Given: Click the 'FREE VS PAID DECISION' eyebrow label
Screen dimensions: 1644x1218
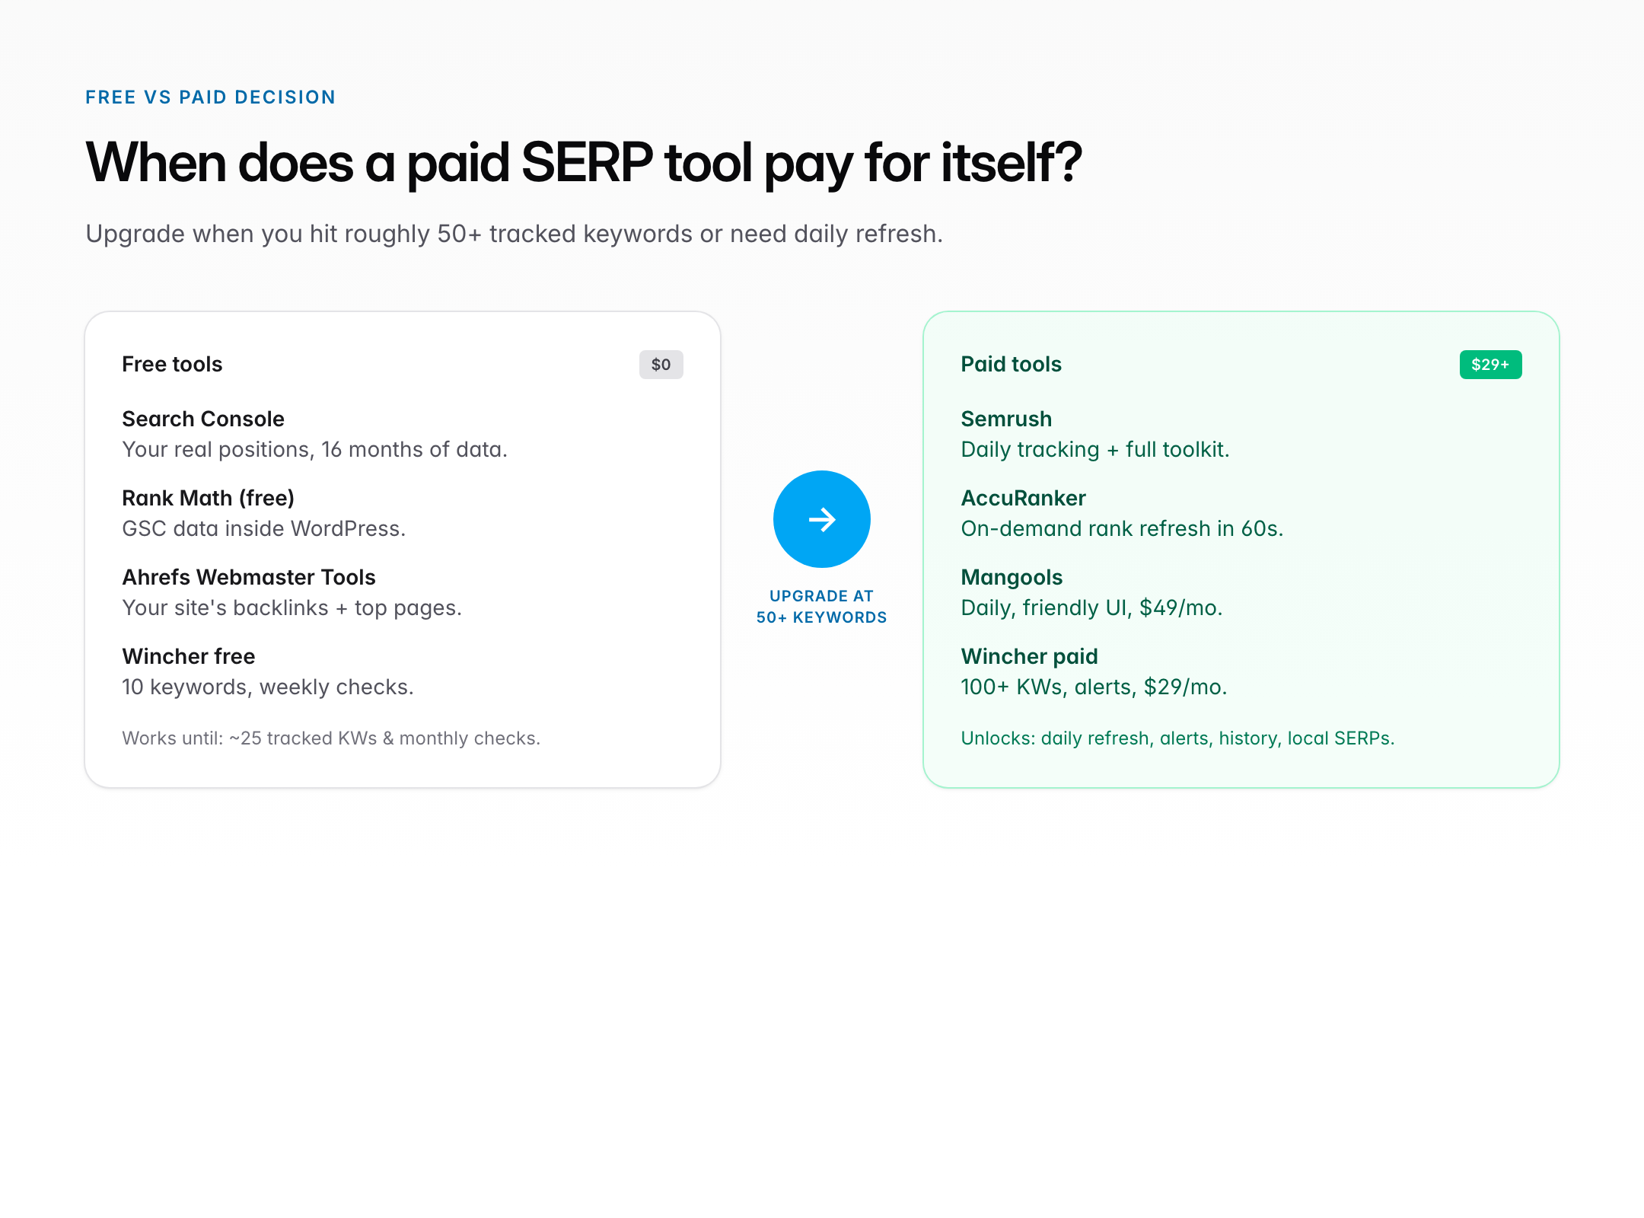Looking at the screenshot, I should pos(210,97).
